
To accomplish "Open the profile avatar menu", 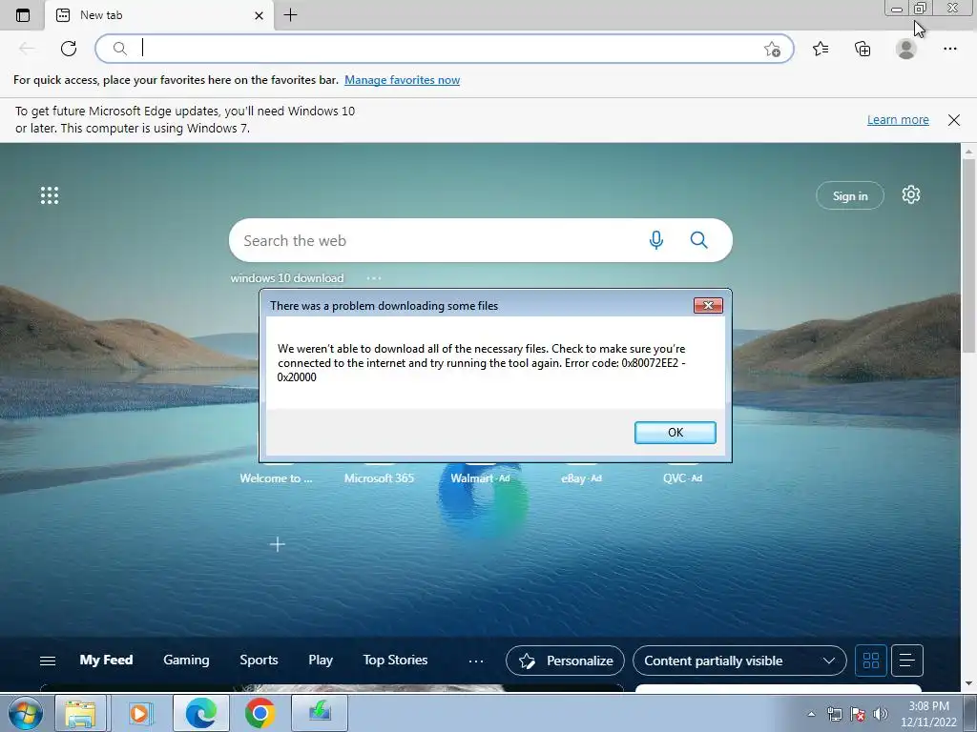I will [906, 49].
